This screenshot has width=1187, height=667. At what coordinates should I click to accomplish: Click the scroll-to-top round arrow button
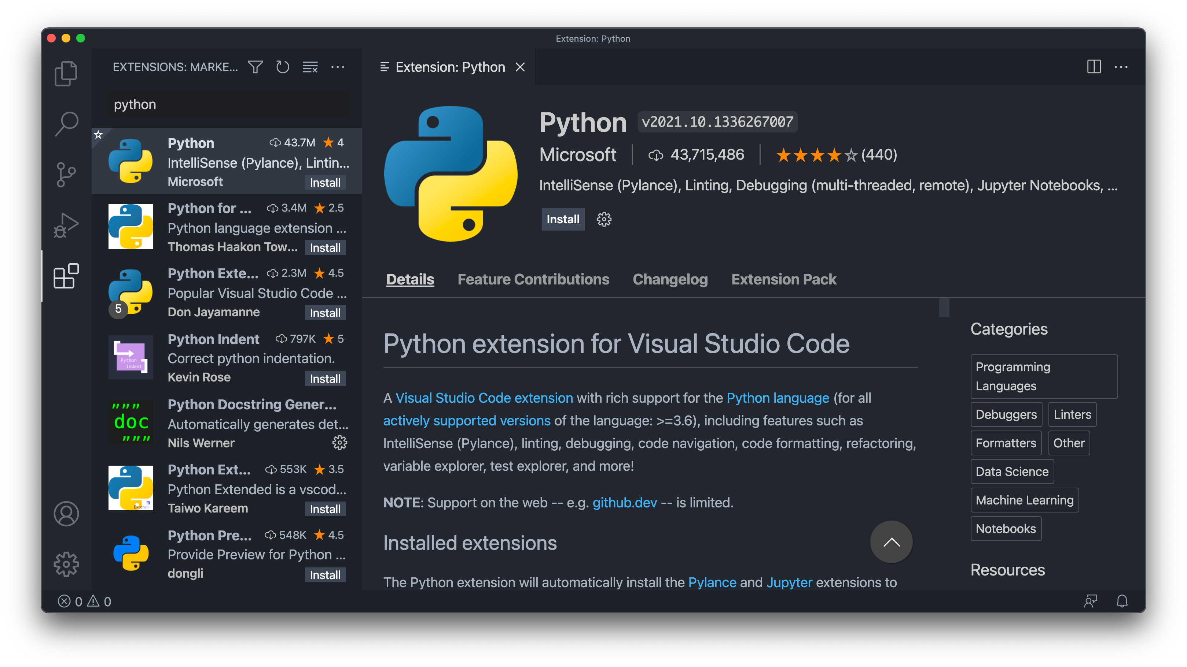[x=891, y=542]
